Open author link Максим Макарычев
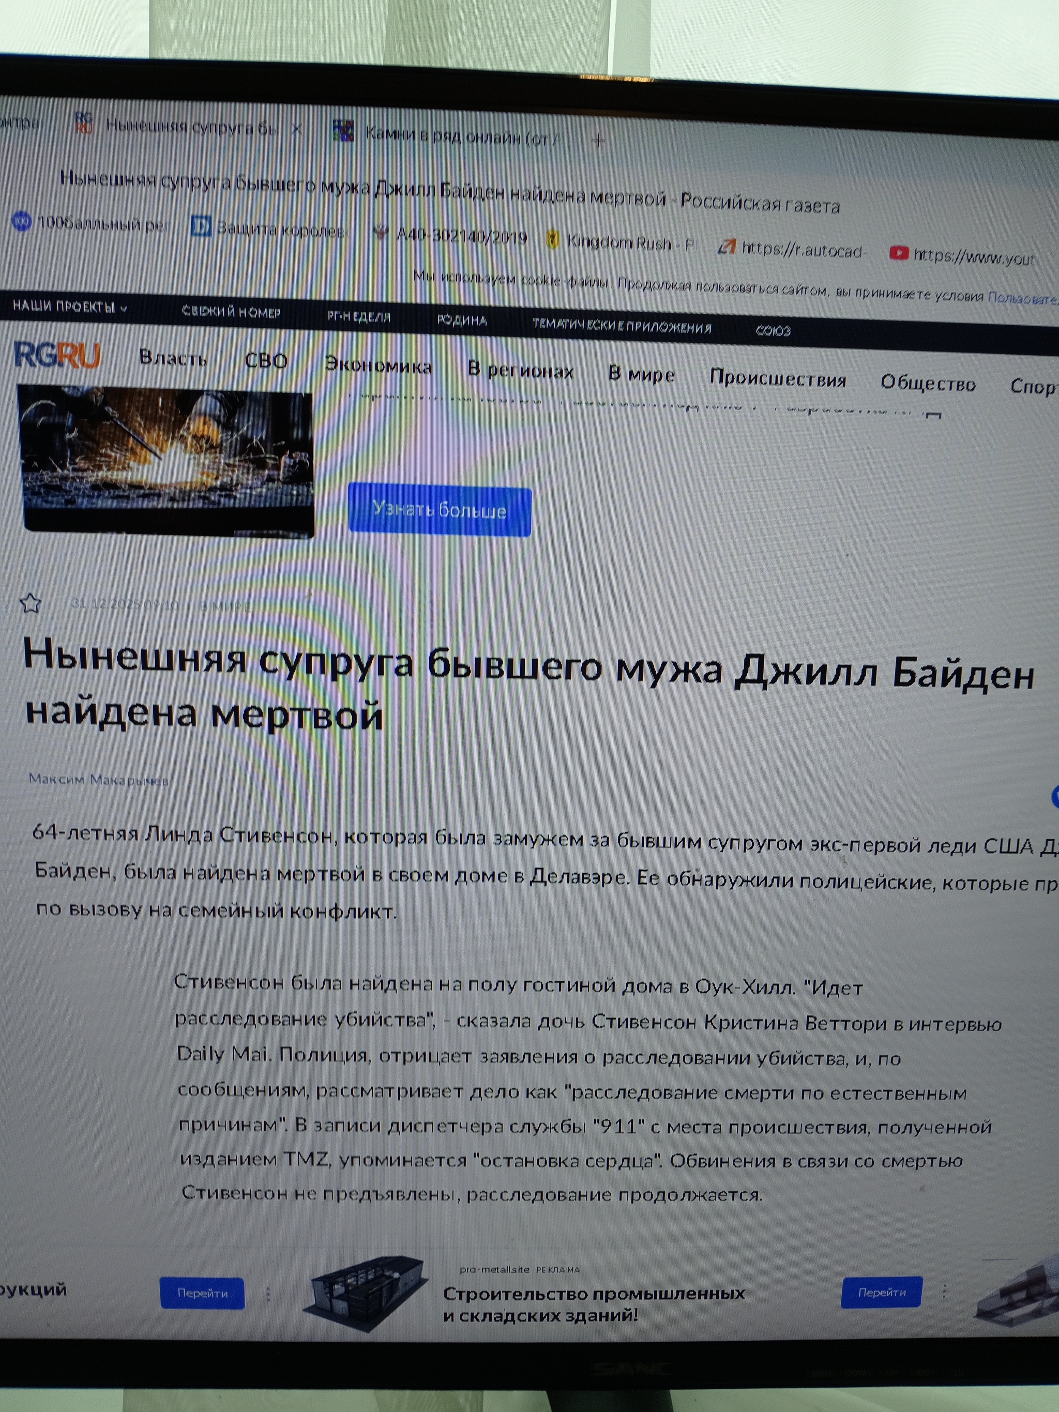This screenshot has width=1059, height=1412. pyautogui.click(x=98, y=779)
